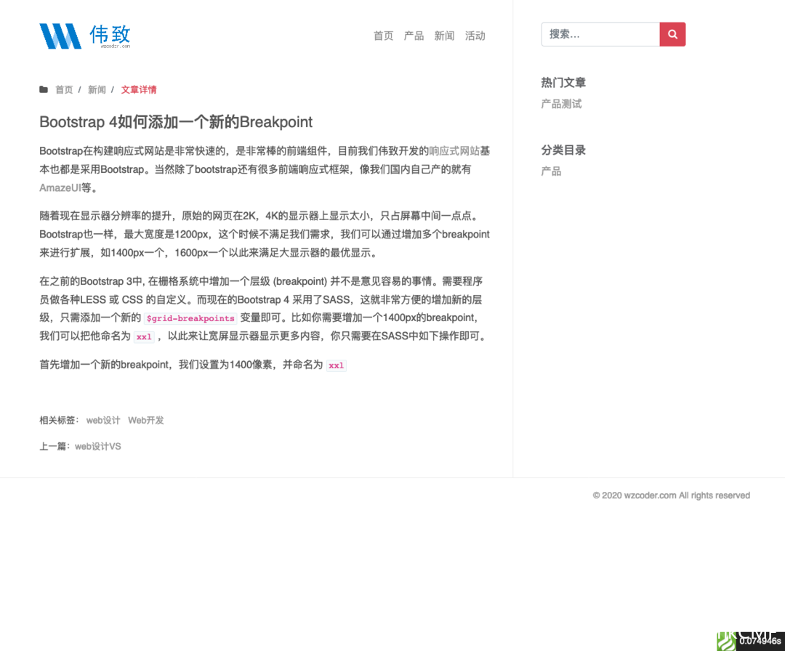Open the 首页 navigation menu item
Image resolution: width=785 pixels, height=651 pixels.
(384, 36)
